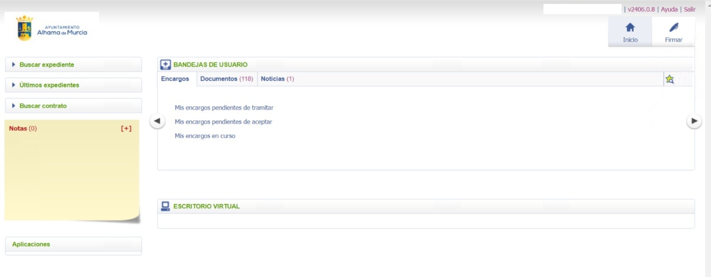
Task: Open the Noticias (1) tab
Action: [x=277, y=79]
